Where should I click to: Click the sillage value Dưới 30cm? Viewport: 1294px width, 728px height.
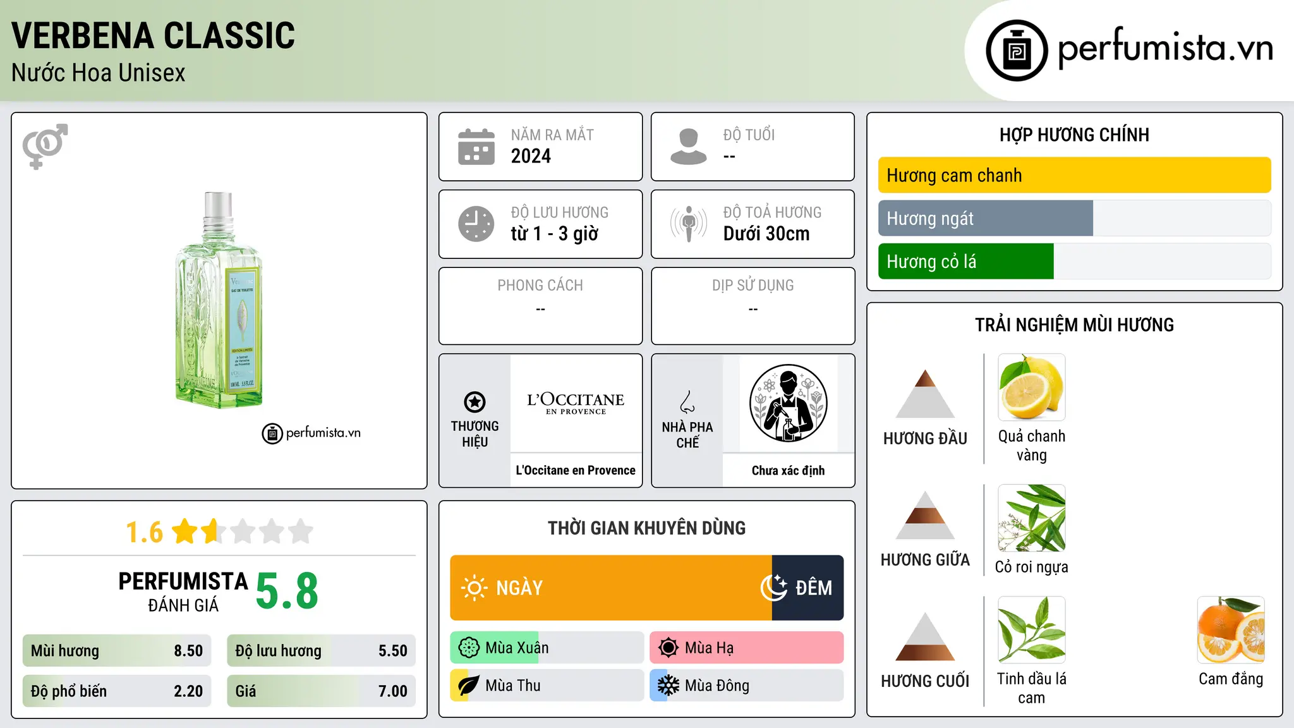tap(766, 234)
